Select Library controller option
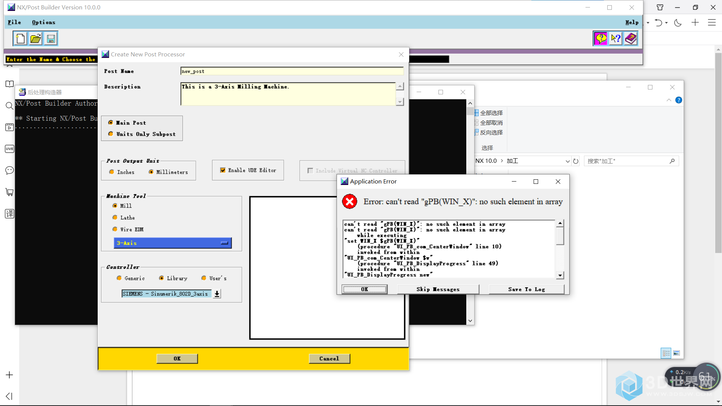The width and height of the screenshot is (722, 406). (x=161, y=278)
